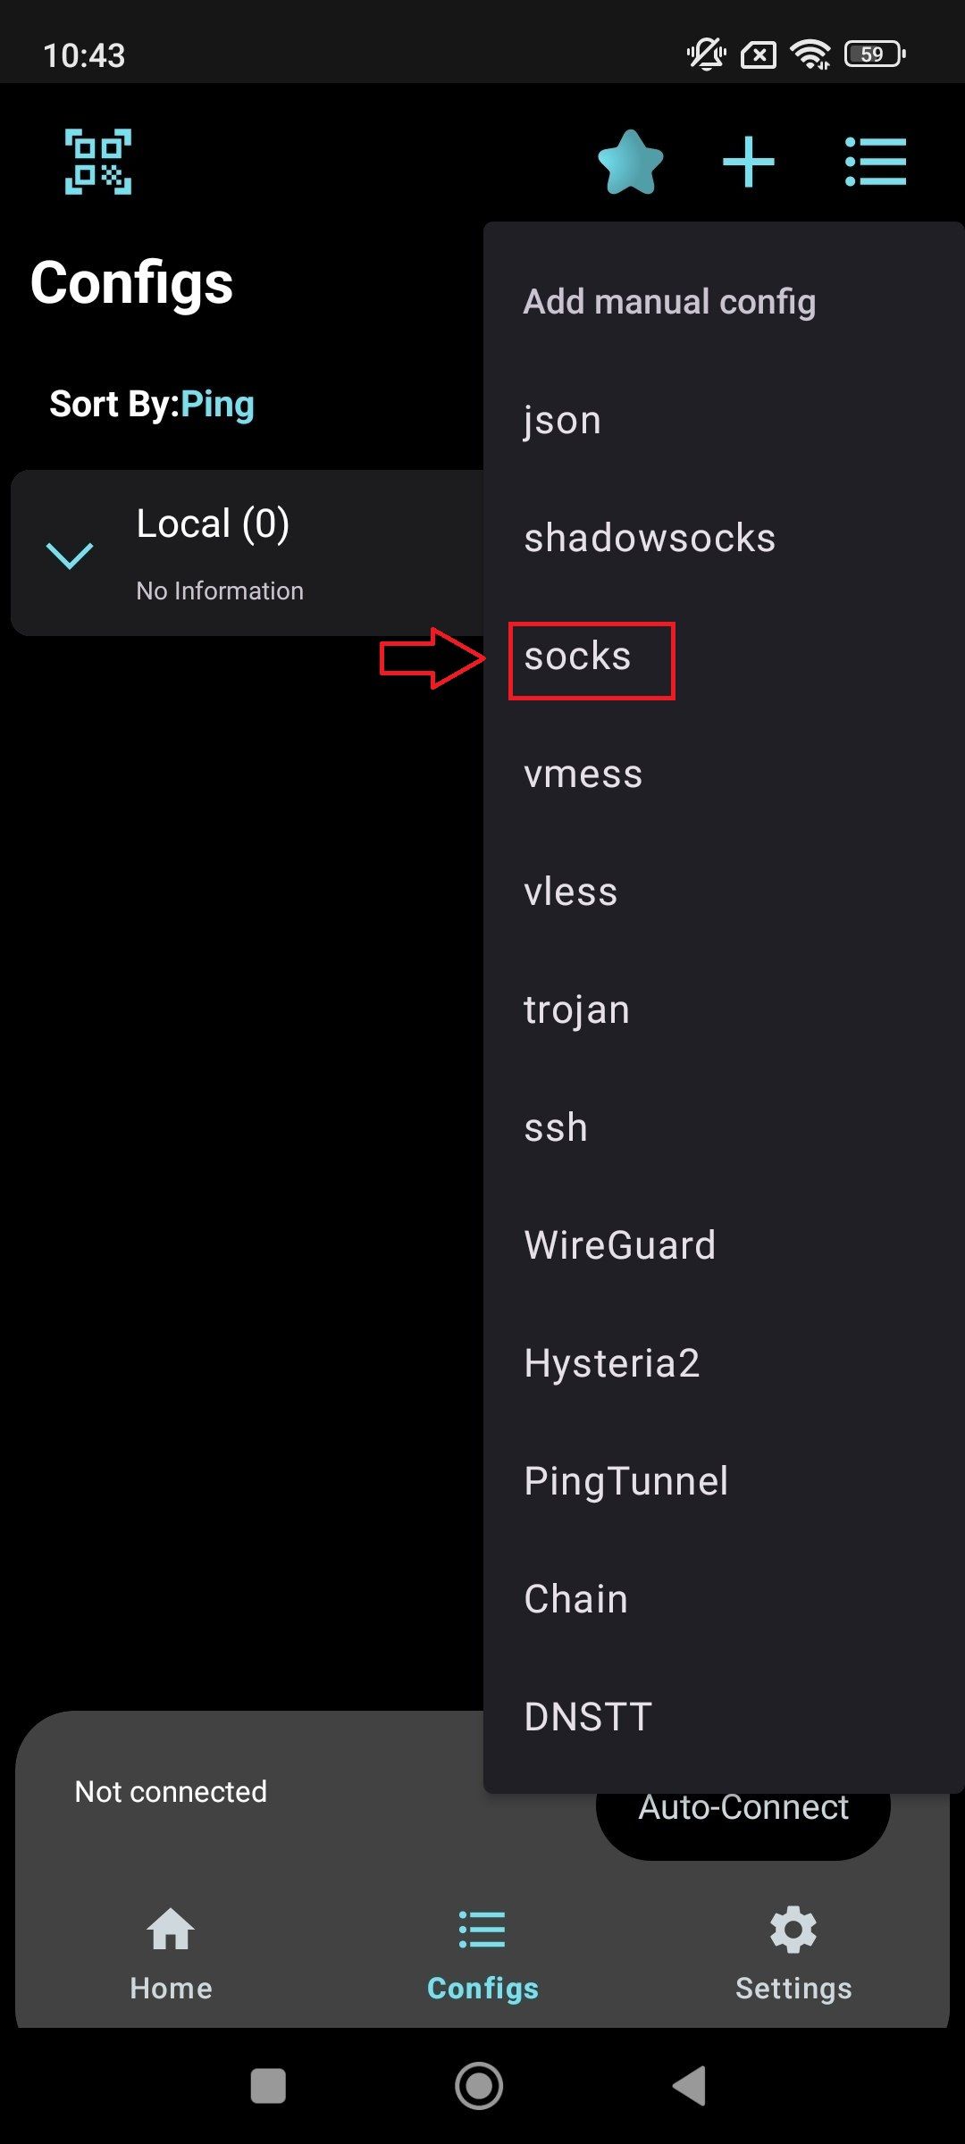Tap the plus add config icon
This screenshot has width=965, height=2144.
749,162
